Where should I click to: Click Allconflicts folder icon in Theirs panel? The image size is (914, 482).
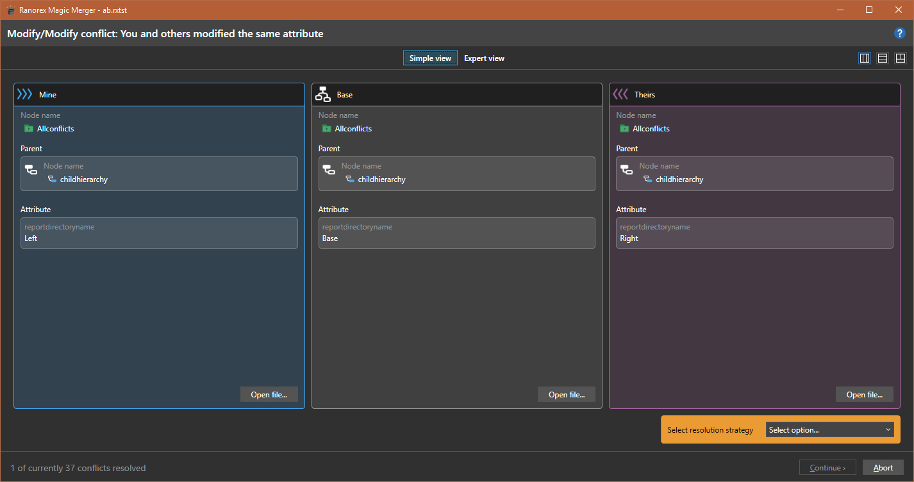pos(624,129)
